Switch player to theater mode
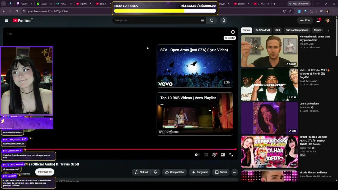This screenshot has height=190, width=338. 223,155
